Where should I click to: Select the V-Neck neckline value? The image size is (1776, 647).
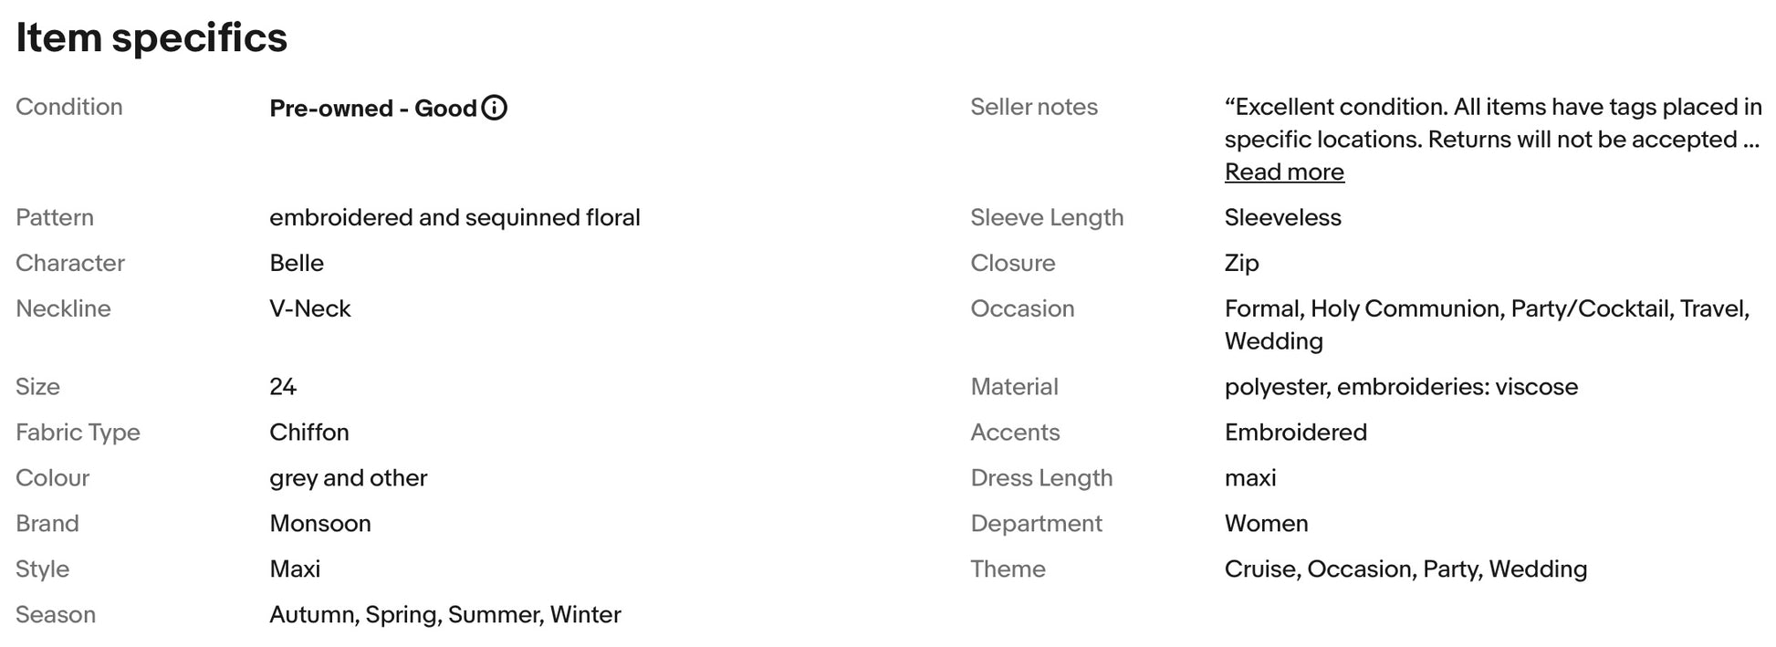[x=309, y=308]
